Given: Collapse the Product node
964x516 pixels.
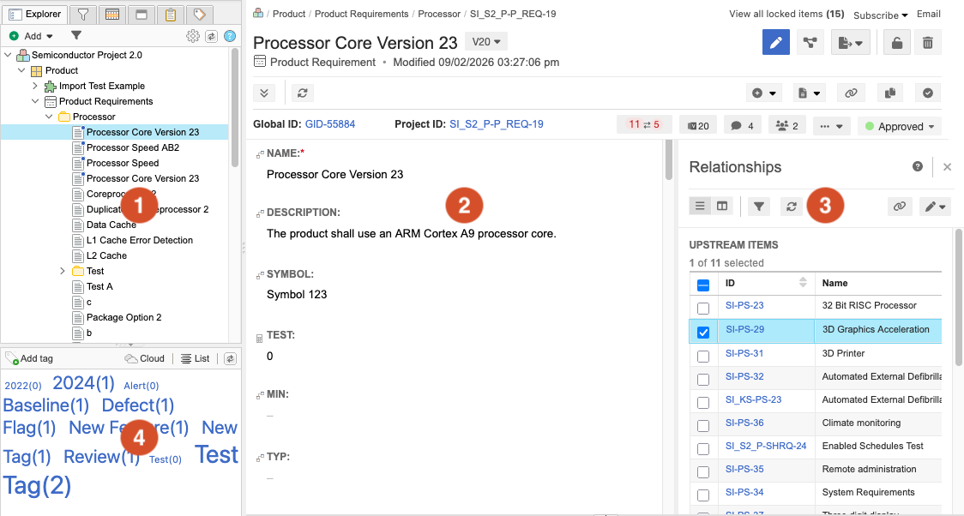Looking at the screenshot, I should point(21,70).
